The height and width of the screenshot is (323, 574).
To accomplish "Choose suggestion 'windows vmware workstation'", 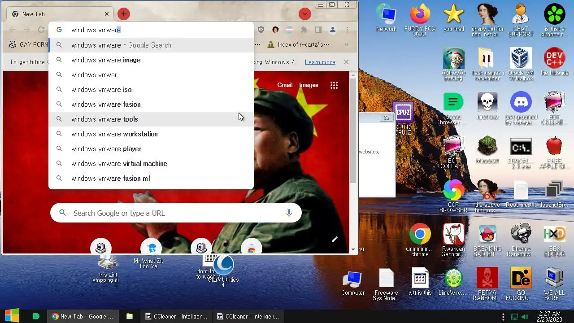I will [151, 134].
